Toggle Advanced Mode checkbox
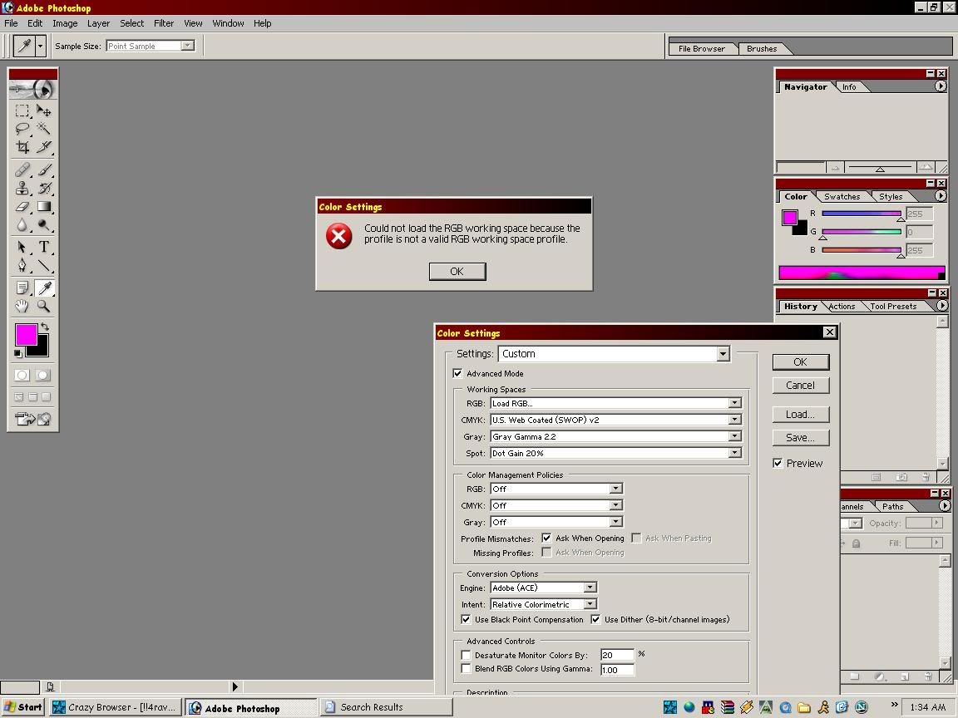 (x=457, y=373)
